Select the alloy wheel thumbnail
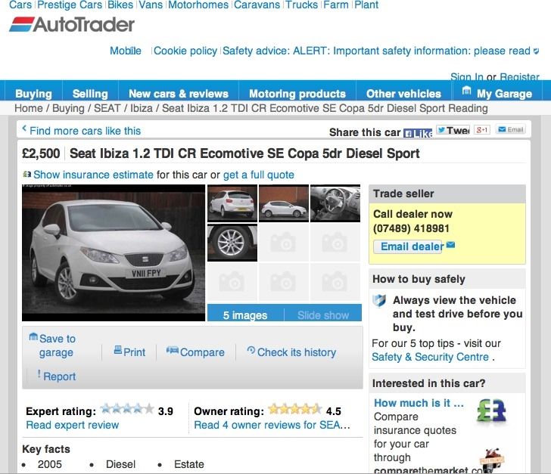The height and width of the screenshot is (474, 551). pos(232,243)
